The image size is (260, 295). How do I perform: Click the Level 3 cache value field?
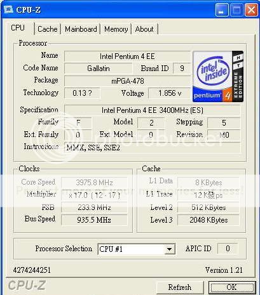(x=209, y=220)
